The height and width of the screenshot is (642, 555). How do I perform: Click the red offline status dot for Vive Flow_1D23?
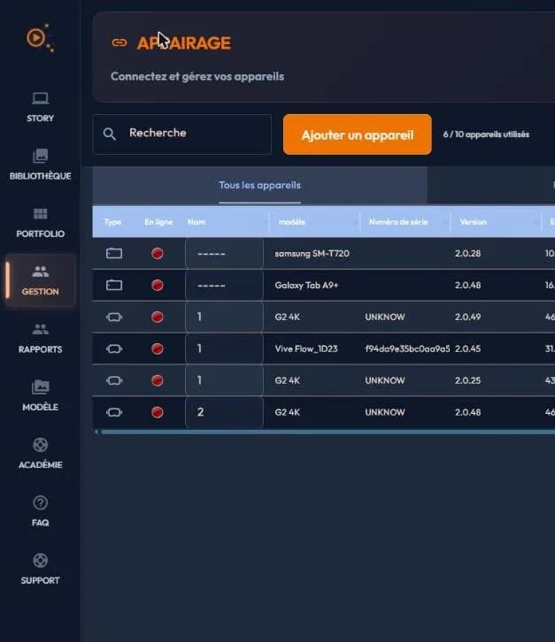click(x=158, y=348)
